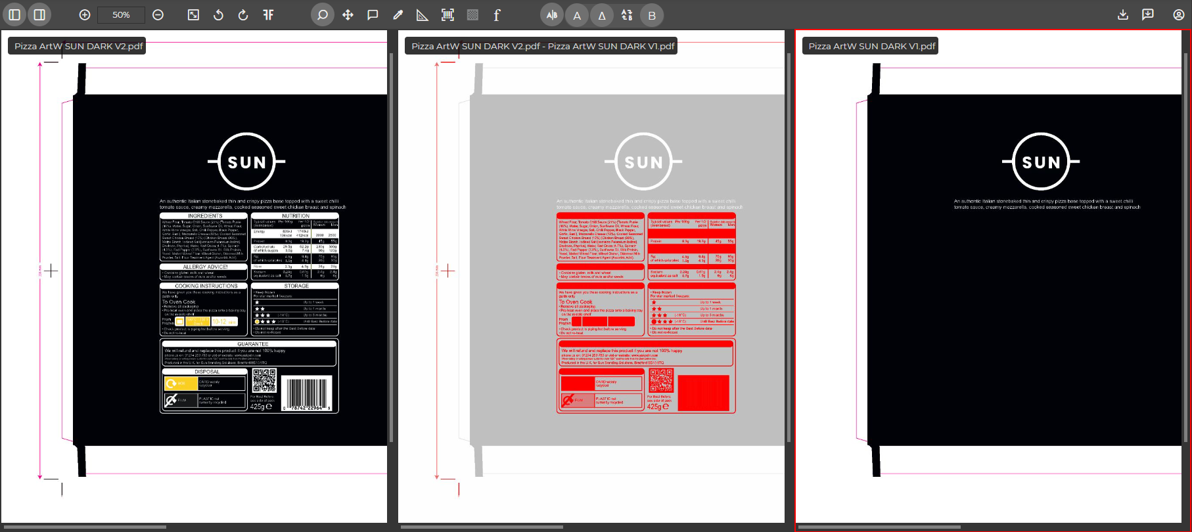This screenshot has height=532, width=1192.
Task: Toggle the left sidebar panel
Action: (14, 14)
